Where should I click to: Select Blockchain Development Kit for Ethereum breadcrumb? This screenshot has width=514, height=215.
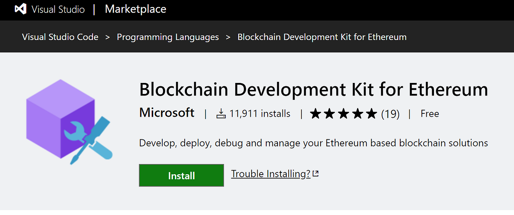coord(322,37)
